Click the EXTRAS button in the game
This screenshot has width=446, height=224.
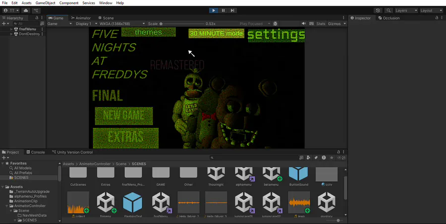pyautogui.click(x=126, y=137)
